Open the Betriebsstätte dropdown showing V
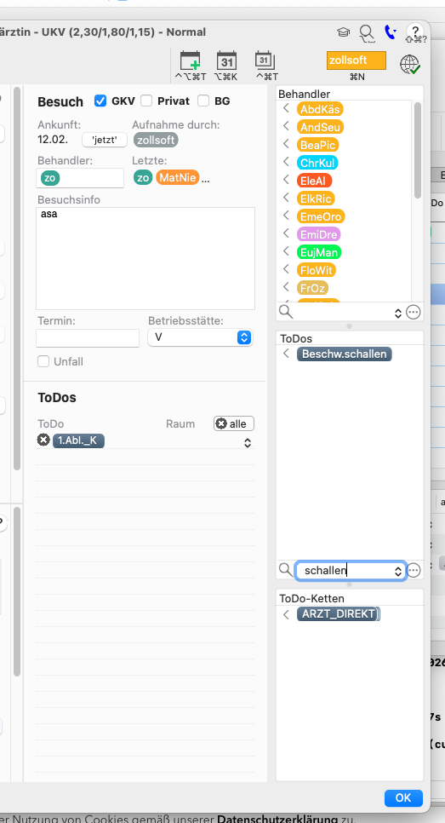 [x=200, y=337]
